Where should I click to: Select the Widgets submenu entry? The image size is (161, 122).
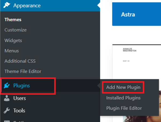coord(13,40)
